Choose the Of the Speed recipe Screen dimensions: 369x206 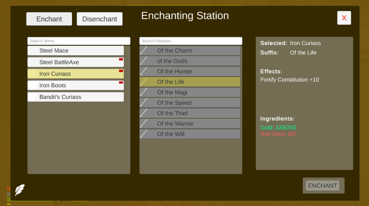[x=190, y=103]
